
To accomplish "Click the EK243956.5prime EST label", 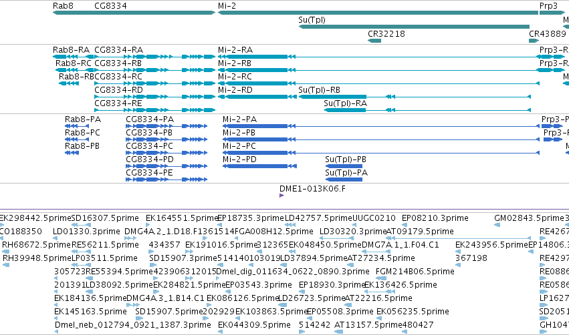I will 491,245.
